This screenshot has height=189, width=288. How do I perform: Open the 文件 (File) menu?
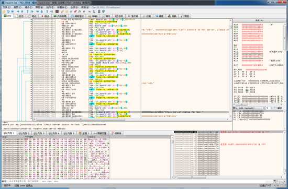pos(7,7)
